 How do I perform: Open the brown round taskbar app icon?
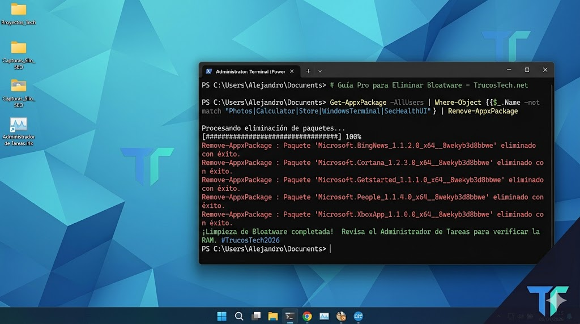click(x=341, y=316)
